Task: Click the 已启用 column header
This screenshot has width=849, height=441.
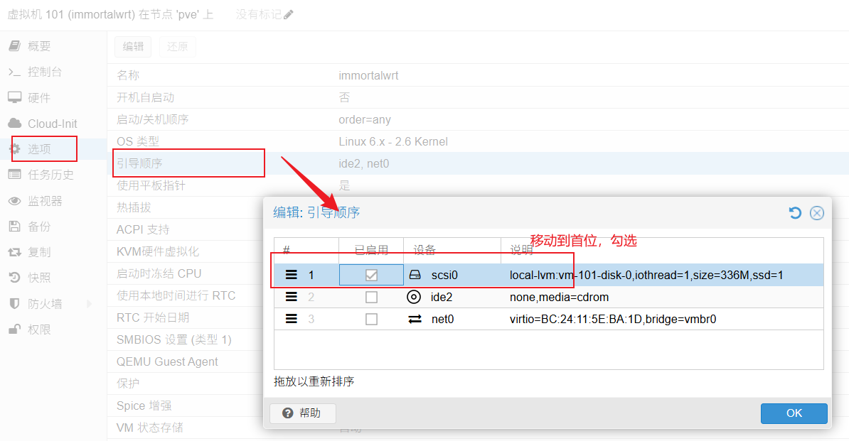Action: tap(371, 250)
